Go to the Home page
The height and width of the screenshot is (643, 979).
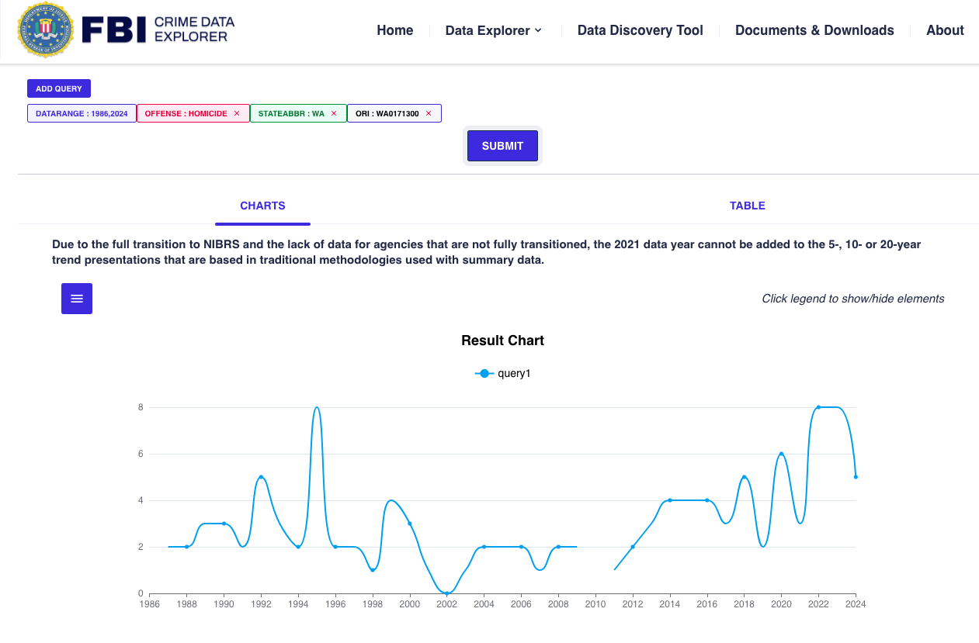394,30
